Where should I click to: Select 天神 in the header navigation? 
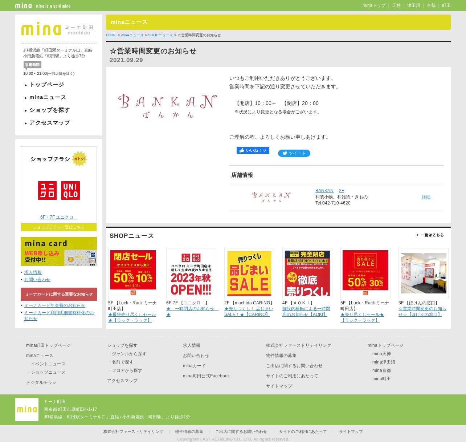pyautogui.click(x=396, y=5)
